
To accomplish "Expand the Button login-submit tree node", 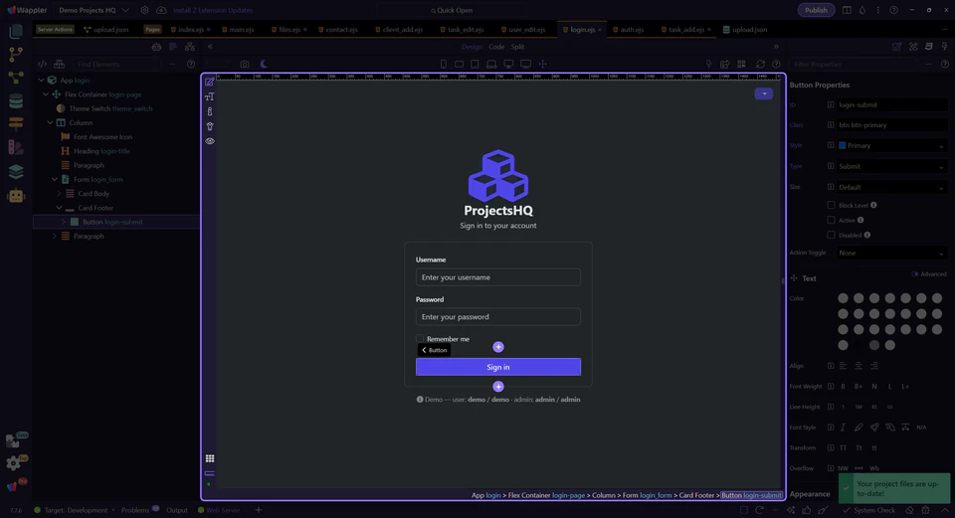I will (64, 222).
